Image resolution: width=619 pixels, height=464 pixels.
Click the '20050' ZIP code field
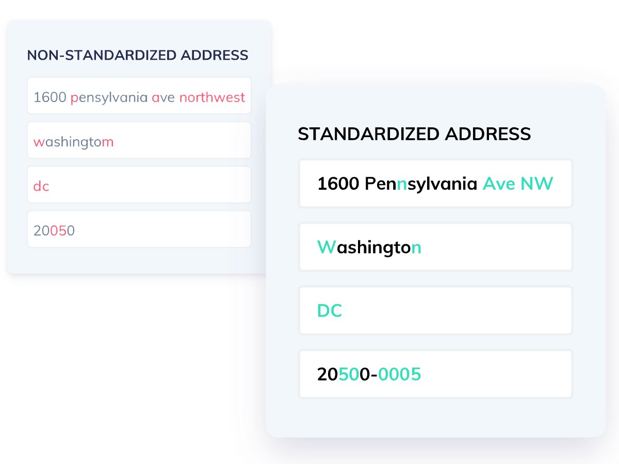tap(139, 229)
